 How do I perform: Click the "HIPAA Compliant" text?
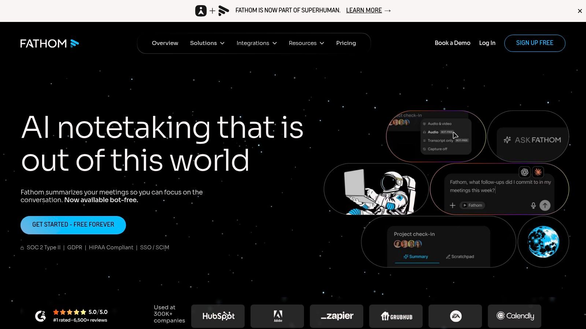point(111,247)
